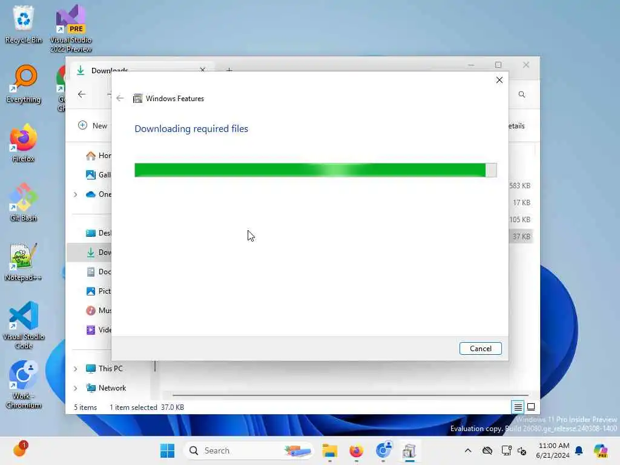Viewport: 620px width, 465px height.
Task: Select the Notepad++ desktop shortcut
Action: 24,262
